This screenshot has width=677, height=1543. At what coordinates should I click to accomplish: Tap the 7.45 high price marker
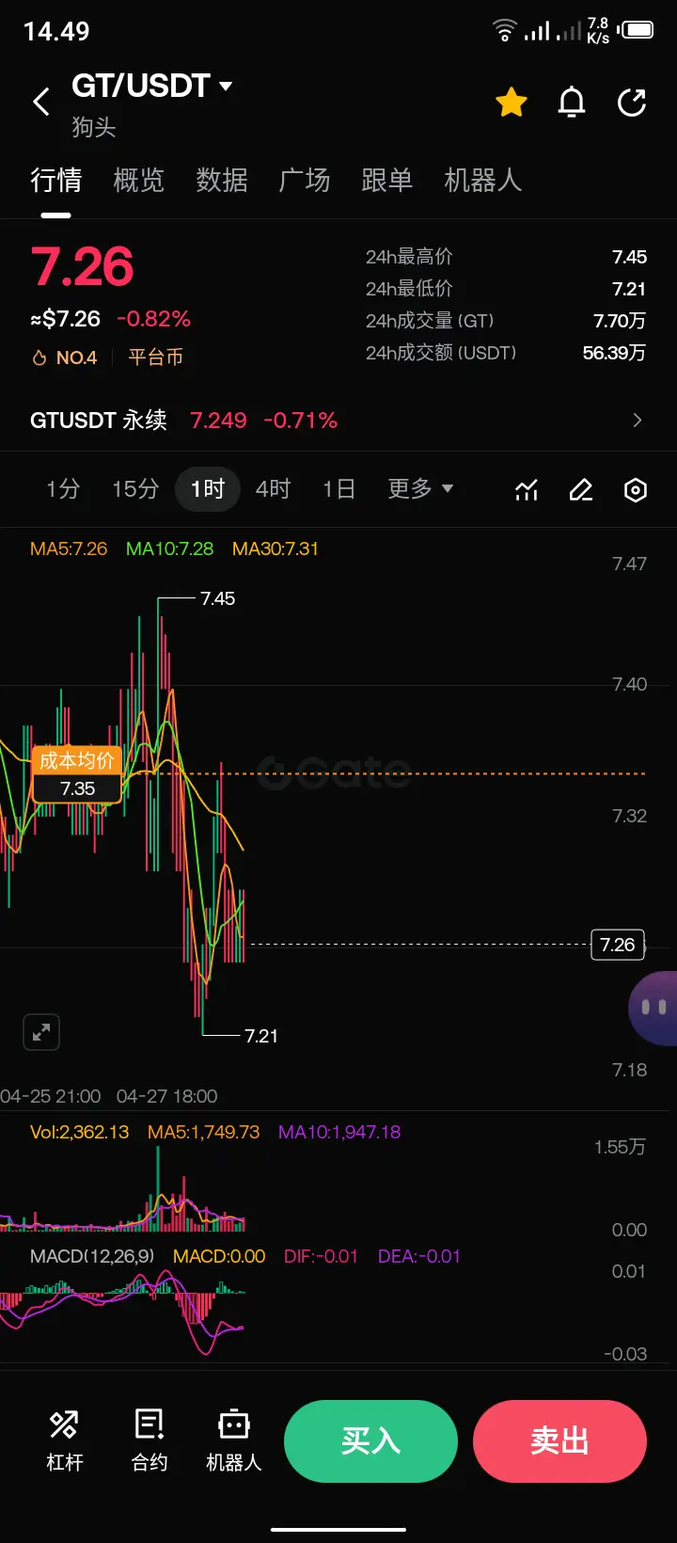pos(217,598)
